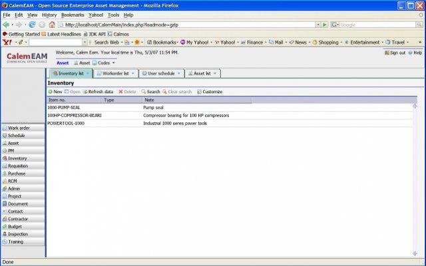Open the URL bar history dropdown

(x=318, y=25)
